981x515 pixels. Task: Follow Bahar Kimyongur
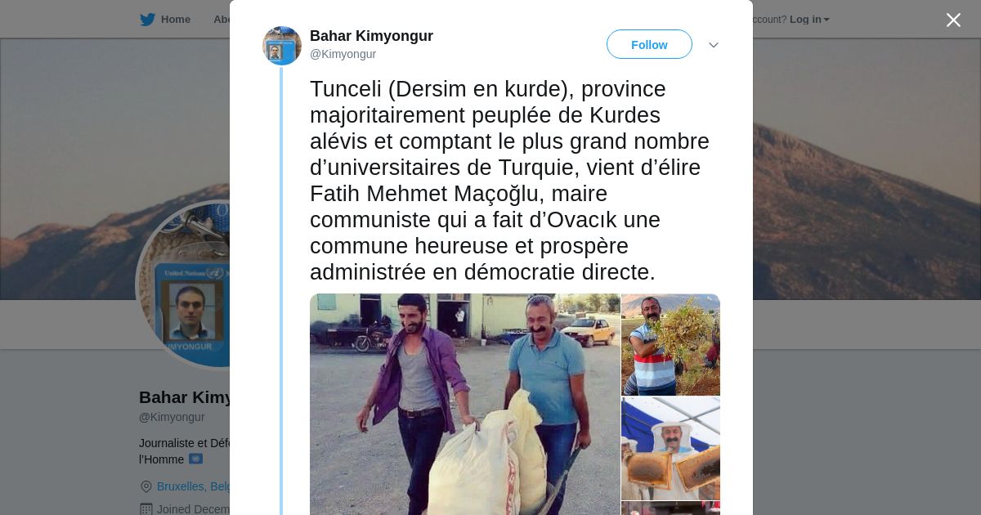[649, 44]
